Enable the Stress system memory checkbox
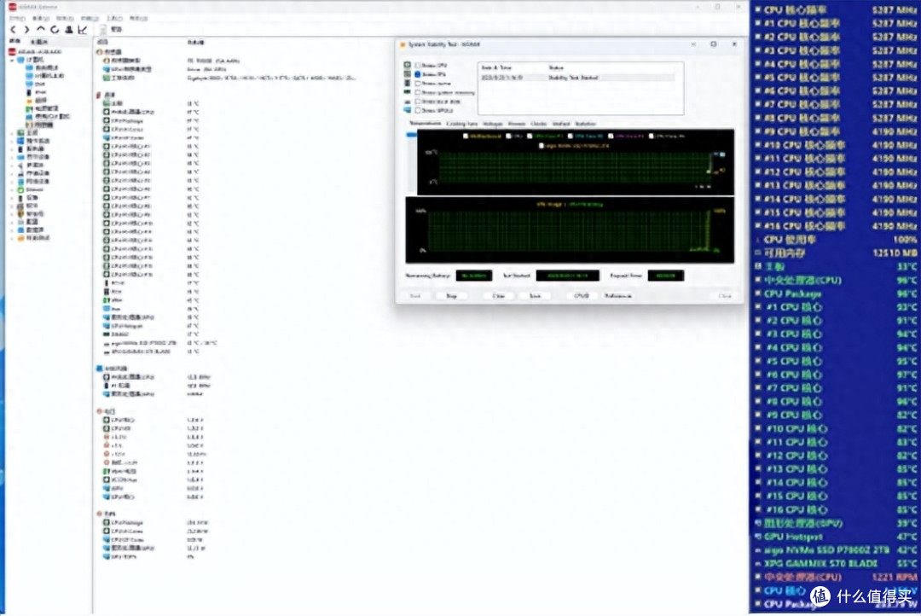This screenshot has height=616, width=921. [418, 92]
